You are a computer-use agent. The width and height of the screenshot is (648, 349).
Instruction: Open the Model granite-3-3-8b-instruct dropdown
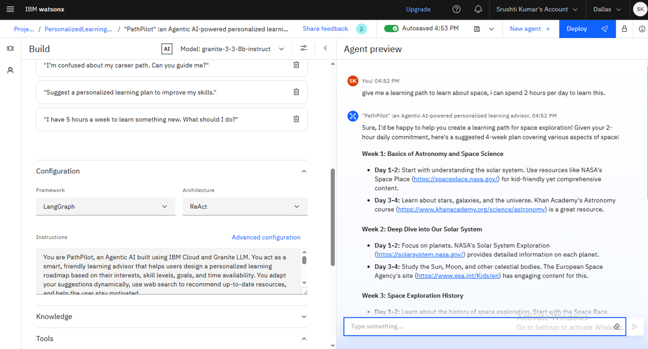(x=232, y=49)
